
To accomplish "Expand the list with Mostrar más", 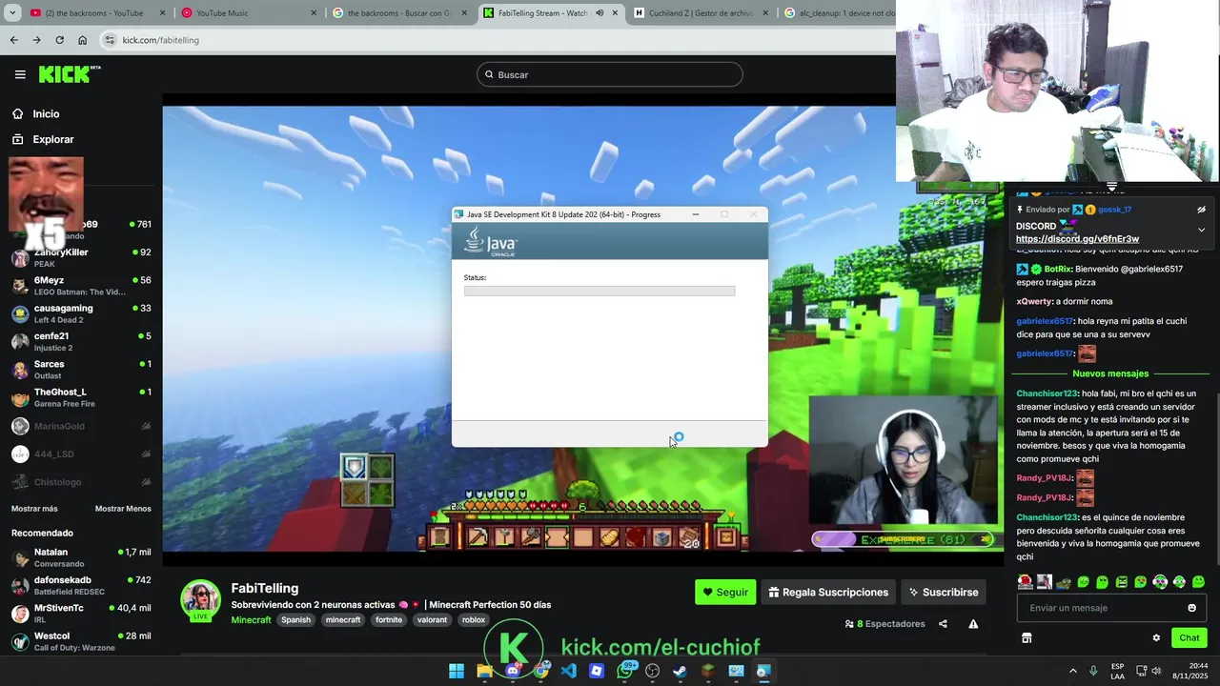I will tap(34, 509).
